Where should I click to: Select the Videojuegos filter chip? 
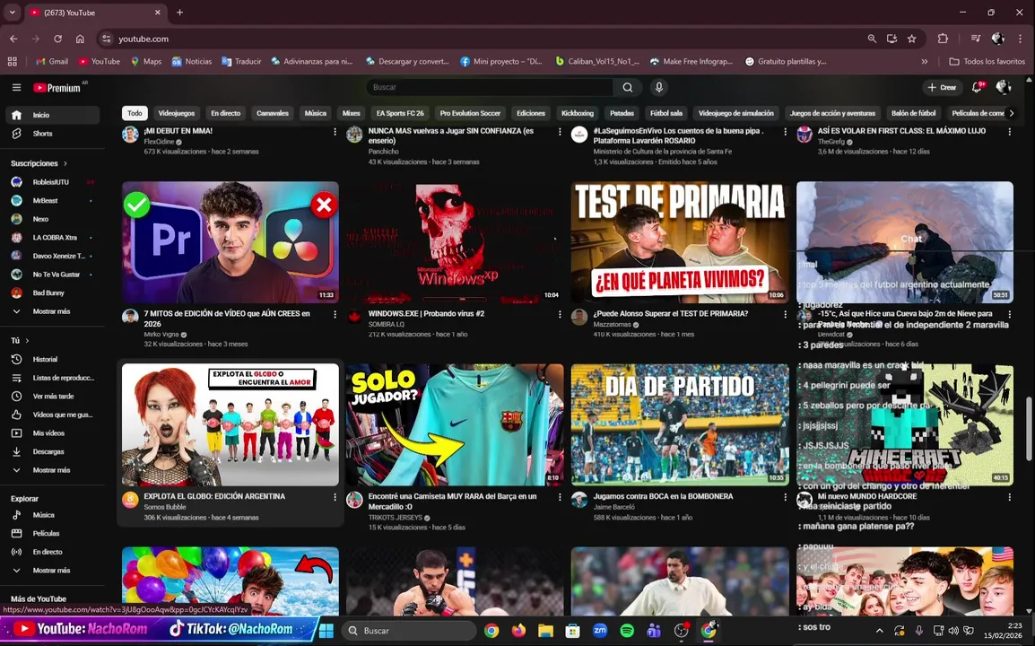(177, 113)
